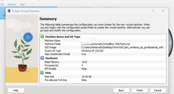Click the Base Memory value 1024
Image resolution: width=174 pixels, height=94 pixels.
pyautogui.click(x=84, y=62)
